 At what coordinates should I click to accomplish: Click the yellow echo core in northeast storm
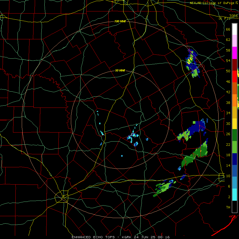pyautogui.click(x=189, y=60)
